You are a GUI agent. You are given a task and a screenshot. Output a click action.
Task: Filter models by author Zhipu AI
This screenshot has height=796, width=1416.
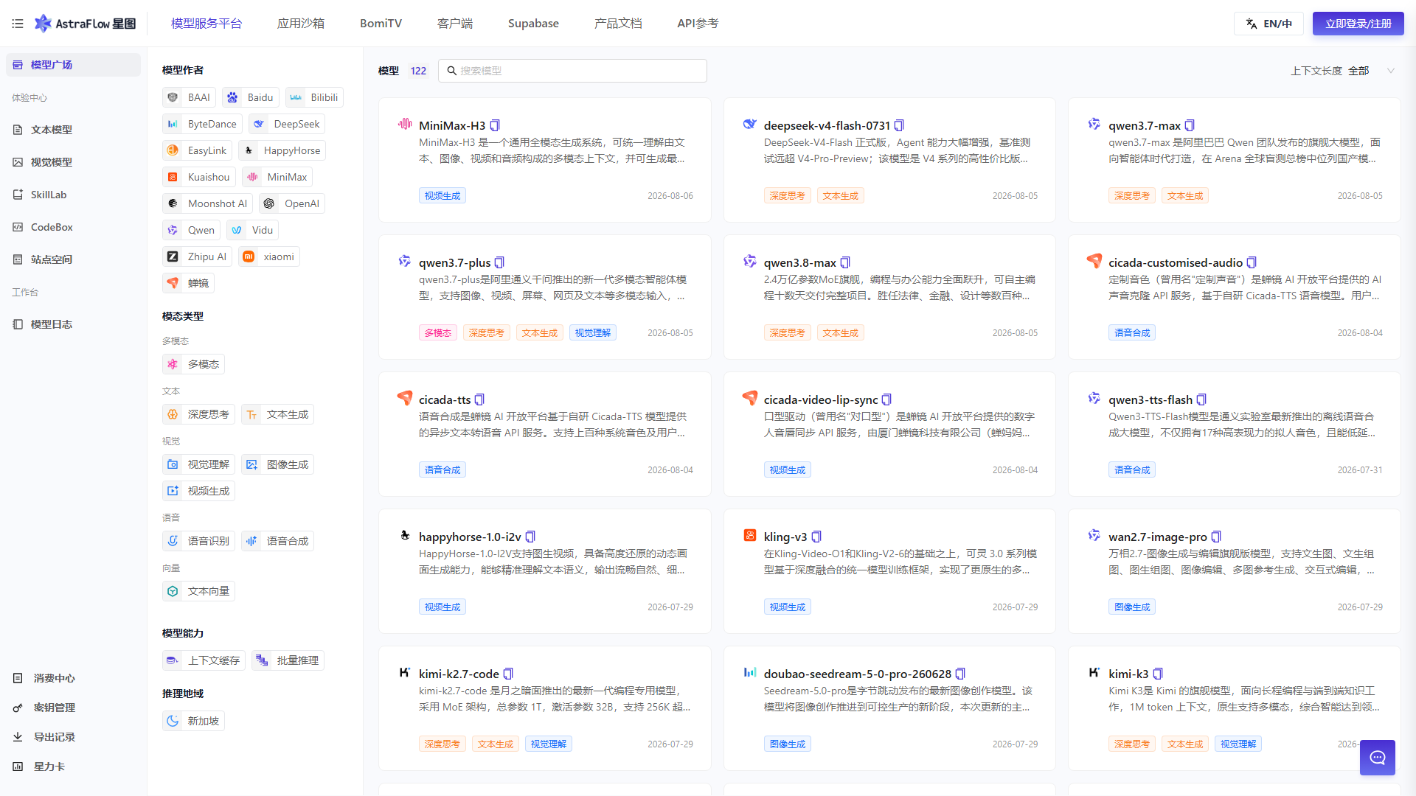[x=197, y=256]
